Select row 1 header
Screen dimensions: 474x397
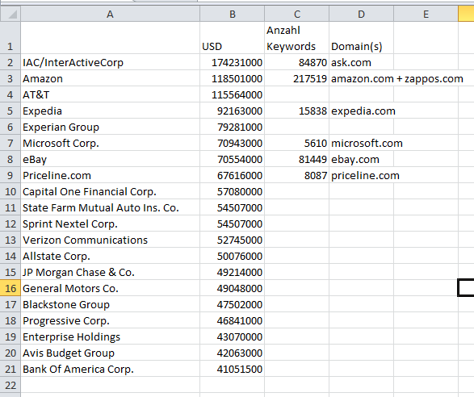point(10,38)
